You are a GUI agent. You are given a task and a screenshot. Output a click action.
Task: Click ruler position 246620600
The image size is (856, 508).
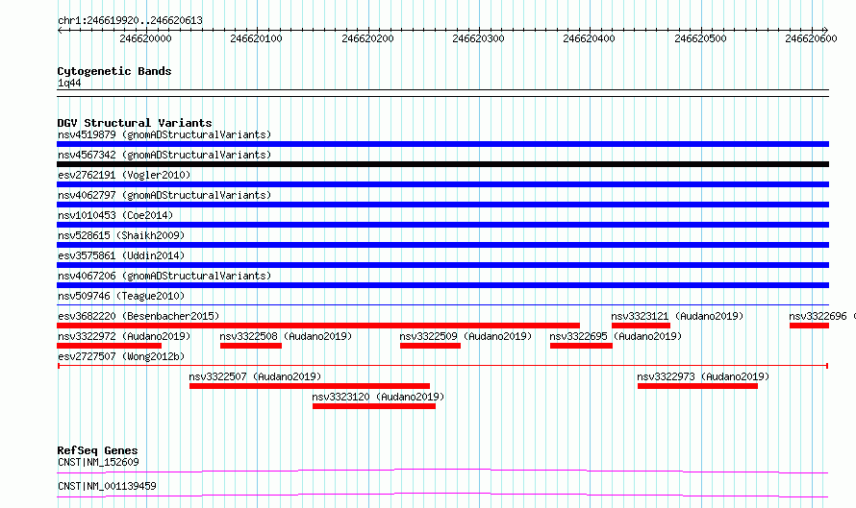pos(811,38)
